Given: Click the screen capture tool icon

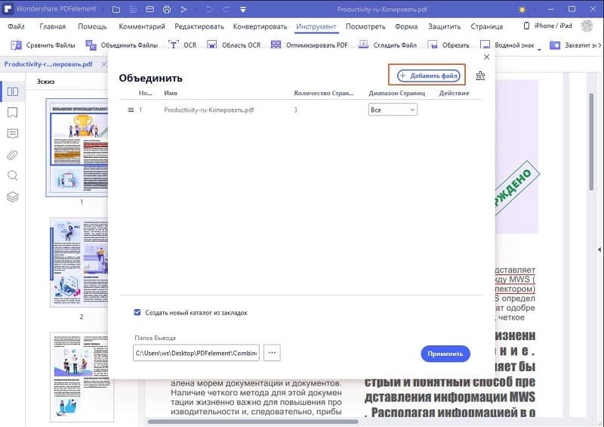Looking at the screenshot, I should 555,45.
